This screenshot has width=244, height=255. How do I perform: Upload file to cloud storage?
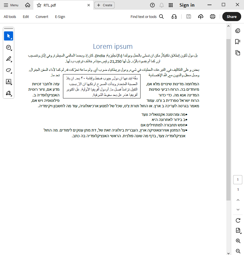pyautogui.click(x=201, y=17)
